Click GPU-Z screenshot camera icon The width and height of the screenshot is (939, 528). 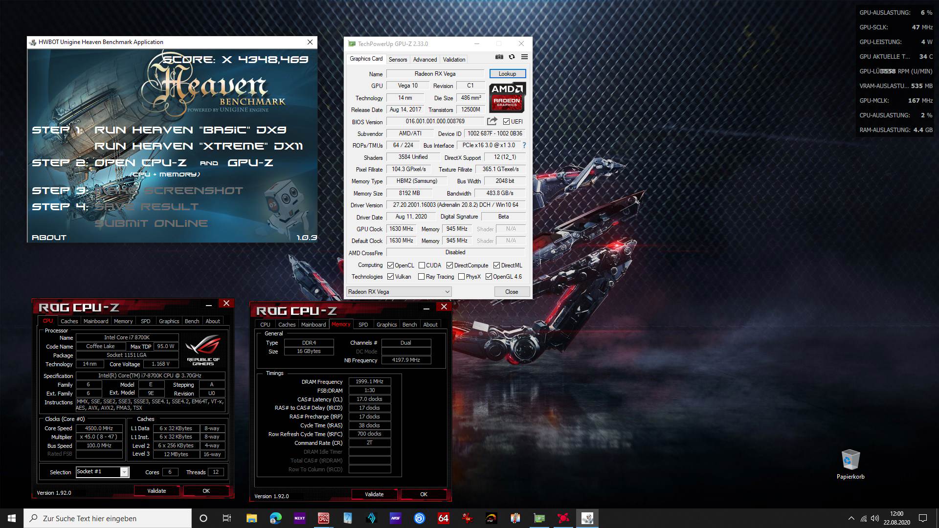tap(499, 57)
